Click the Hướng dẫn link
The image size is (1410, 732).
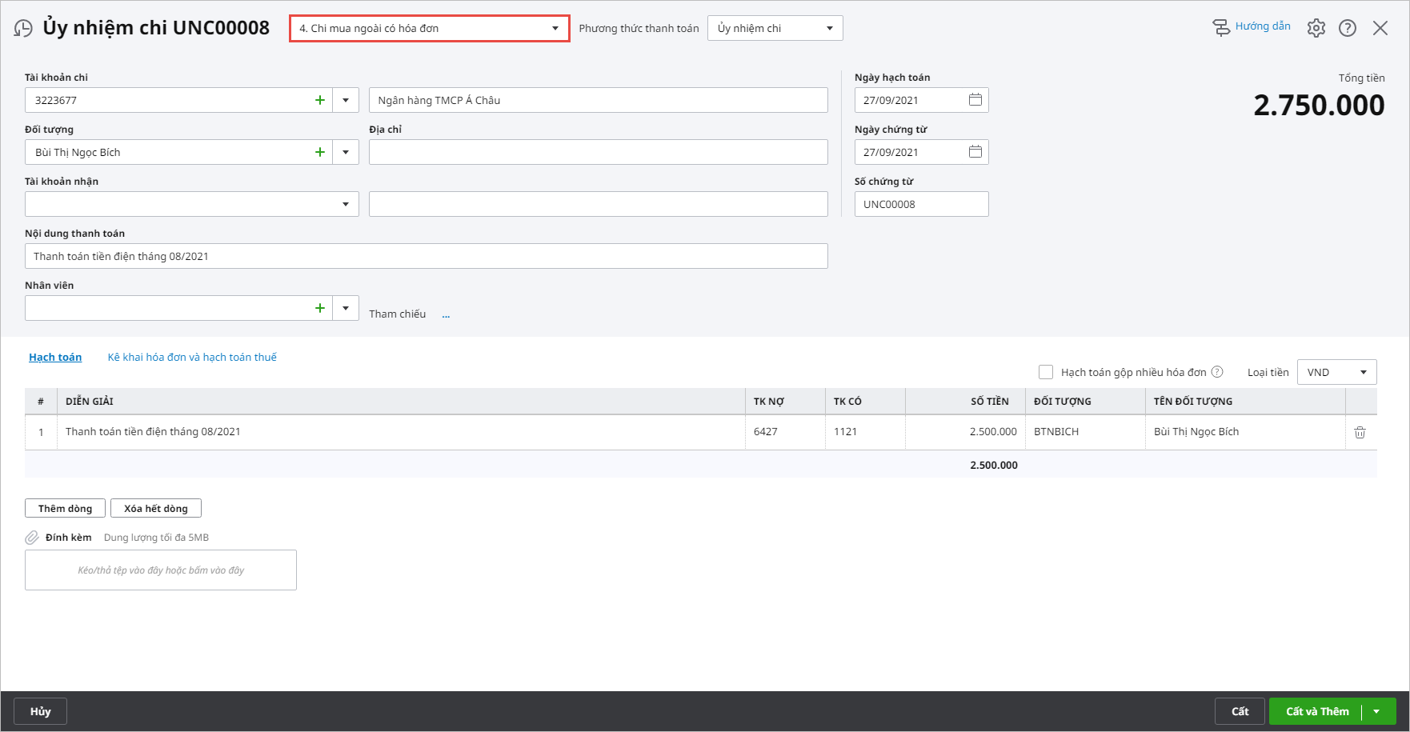pos(1262,26)
